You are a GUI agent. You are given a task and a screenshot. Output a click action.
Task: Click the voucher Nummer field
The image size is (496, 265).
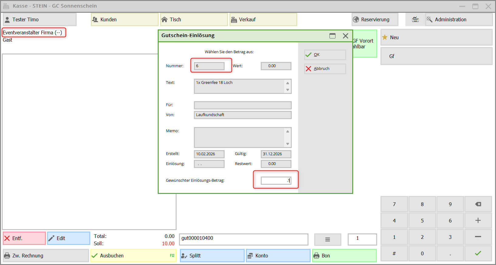click(209, 66)
